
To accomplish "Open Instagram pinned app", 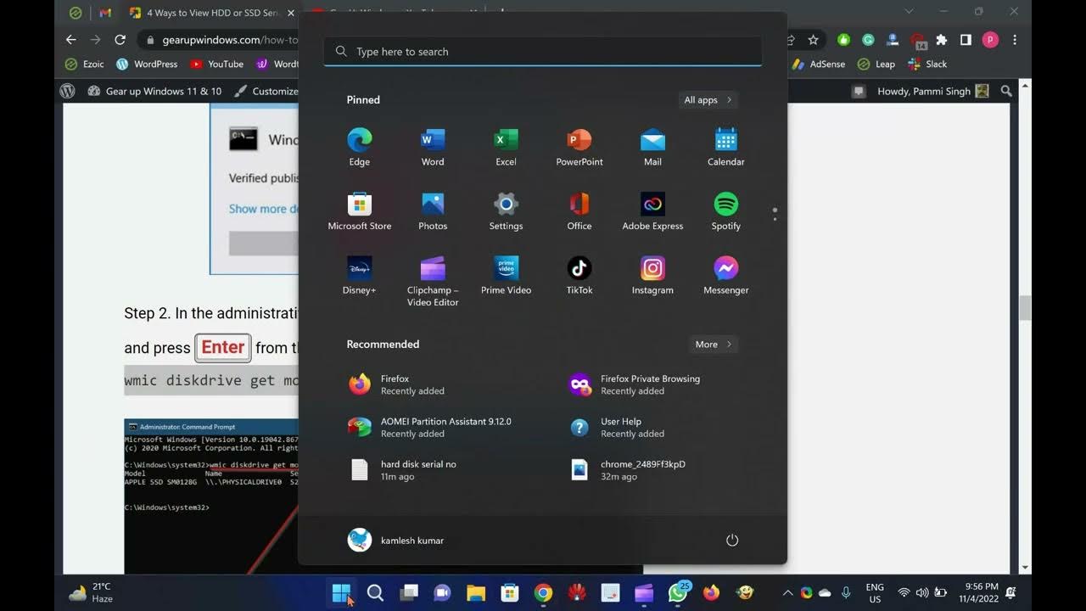I will (x=652, y=277).
